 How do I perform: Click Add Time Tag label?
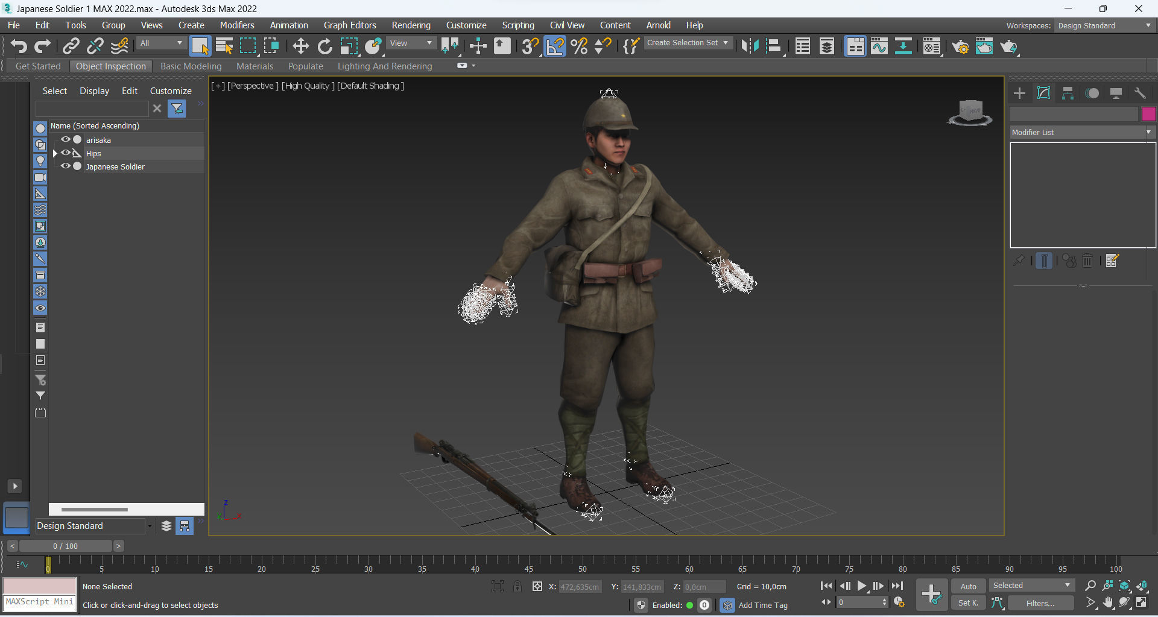(x=763, y=605)
